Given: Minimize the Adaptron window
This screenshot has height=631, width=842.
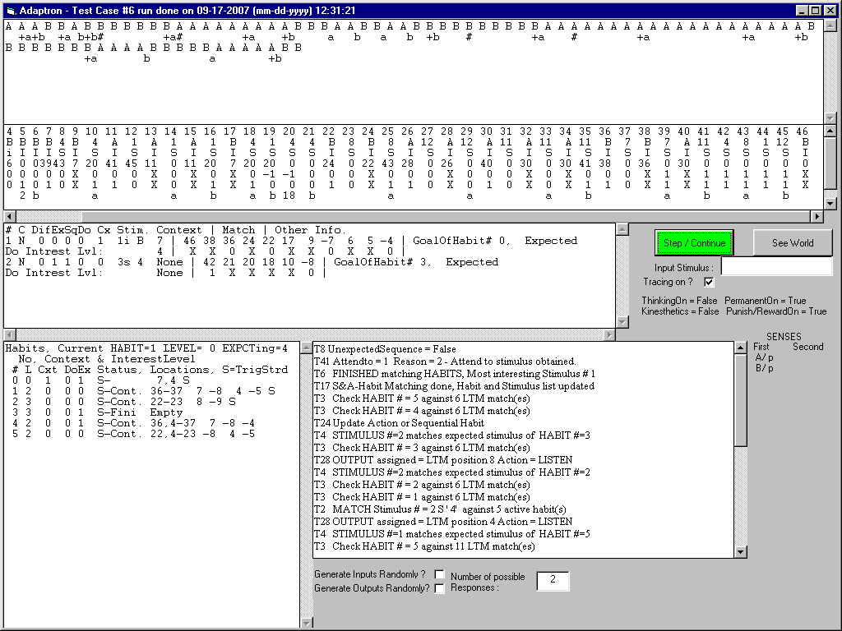Looking at the screenshot, I should click(x=802, y=11).
